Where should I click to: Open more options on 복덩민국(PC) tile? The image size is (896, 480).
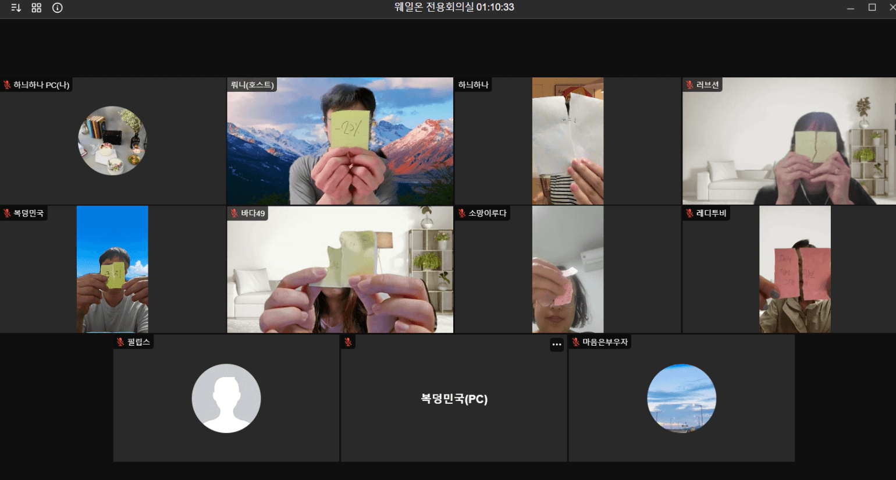pyautogui.click(x=556, y=344)
